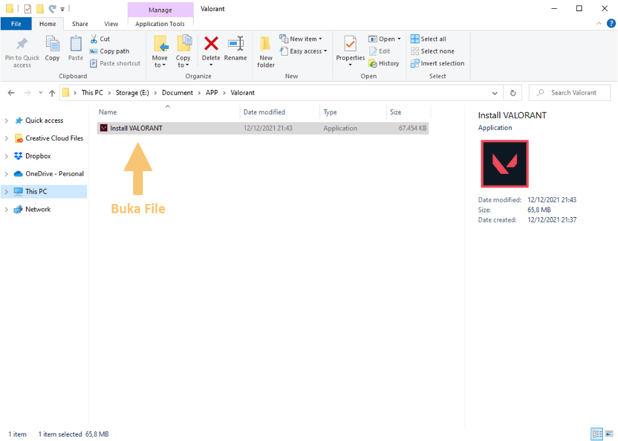Expand OneDrive - Personal node
This screenshot has height=441, width=618.
click(6, 174)
